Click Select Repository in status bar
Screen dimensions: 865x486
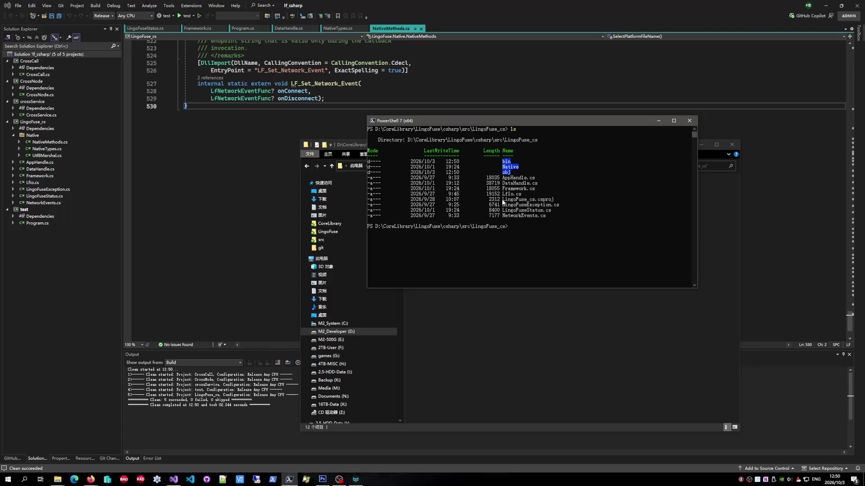[825, 468]
